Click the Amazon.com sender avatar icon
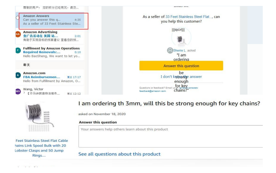Image resolution: width=276 pixels, height=173 pixels. [18, 75]
